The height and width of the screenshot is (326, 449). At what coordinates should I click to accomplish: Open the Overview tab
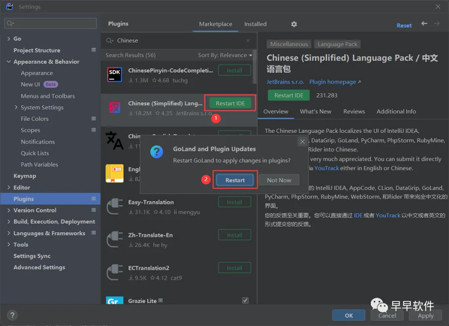(276, 112)
